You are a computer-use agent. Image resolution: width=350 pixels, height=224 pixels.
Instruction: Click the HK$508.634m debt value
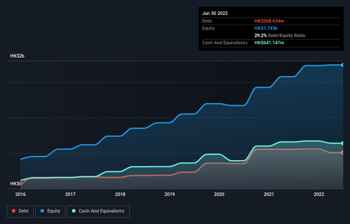point(269,21)
